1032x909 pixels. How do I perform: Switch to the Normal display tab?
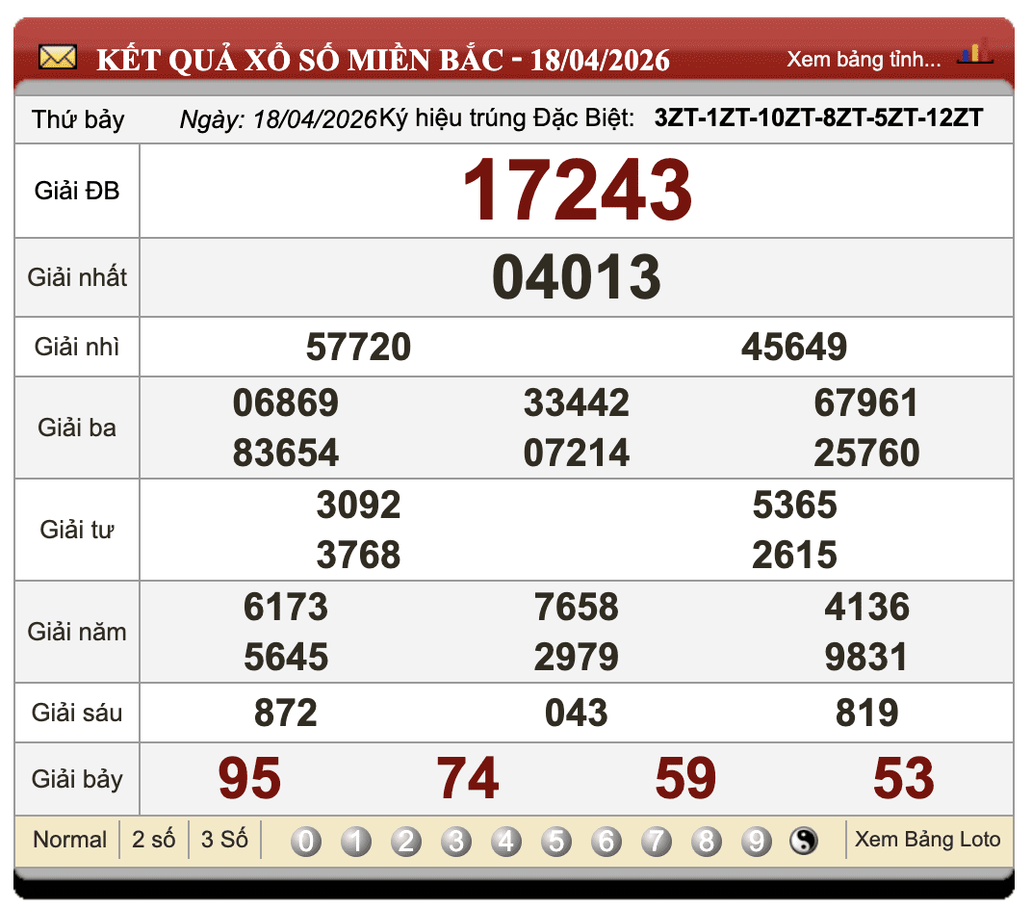coord(69,840)
